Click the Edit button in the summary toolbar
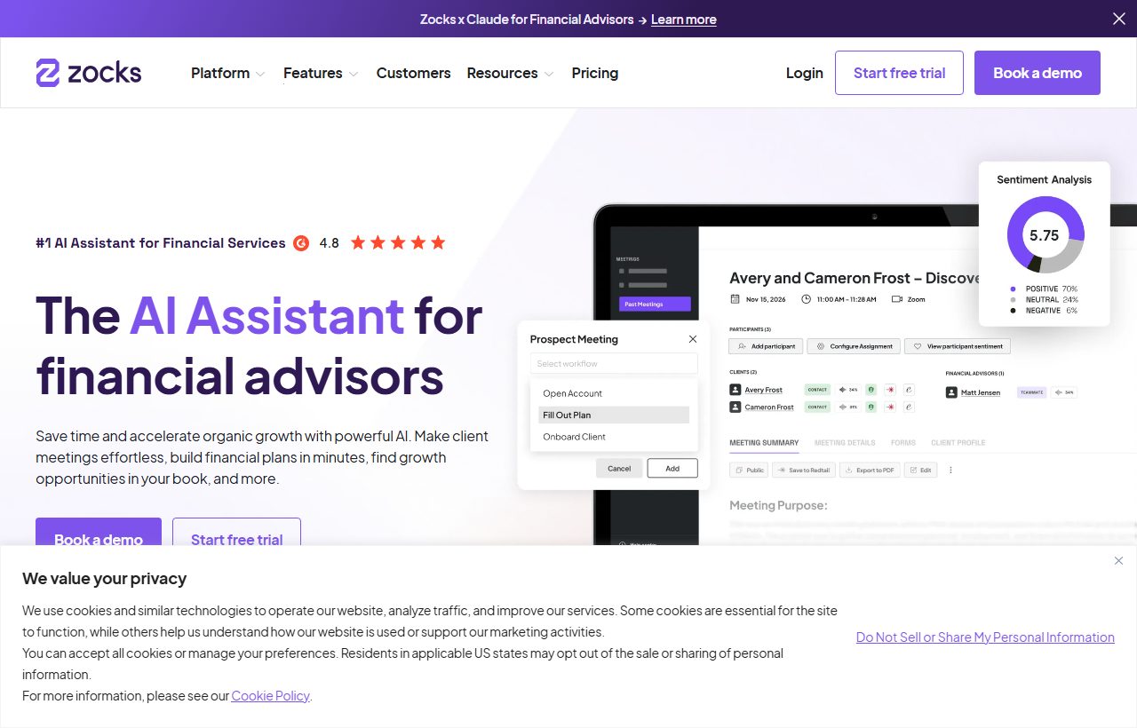The width and height of the screenshot is (1137, 728). [x=920, y=470]
